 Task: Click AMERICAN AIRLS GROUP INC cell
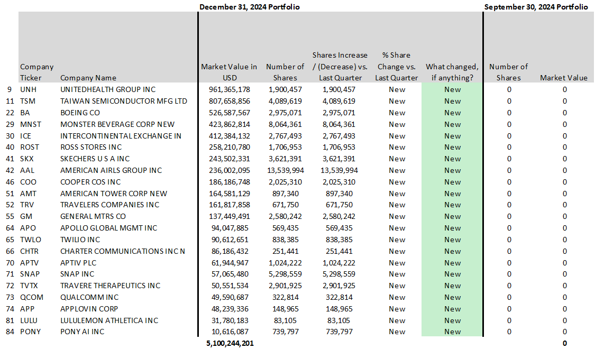111,170
